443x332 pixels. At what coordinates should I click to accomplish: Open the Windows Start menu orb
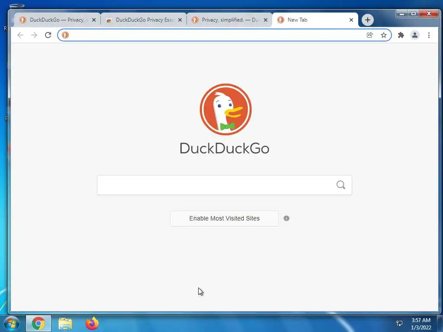click(12, 323)
